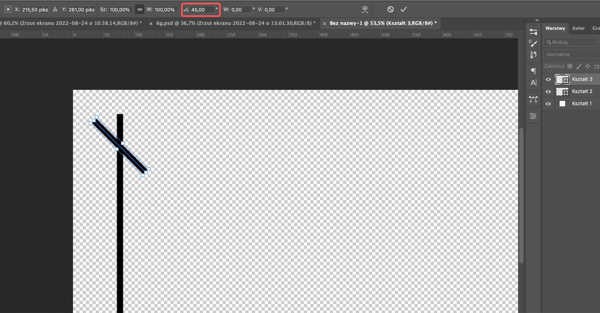Cancel the transform
600x313 pixels.
pos(391,9)
